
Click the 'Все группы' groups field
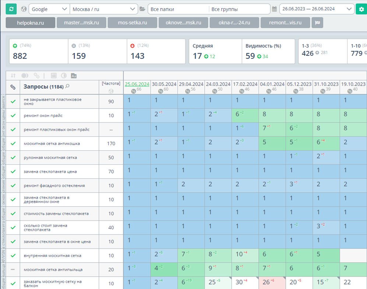[240, 9]
